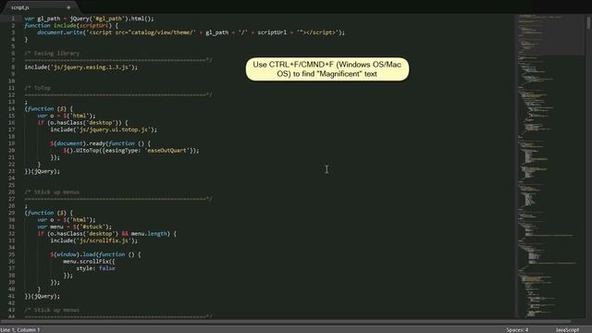The height and width of the screenshot is (333, 592).
Task: Click the scrollfix.js include line
Action: [94, 240]
